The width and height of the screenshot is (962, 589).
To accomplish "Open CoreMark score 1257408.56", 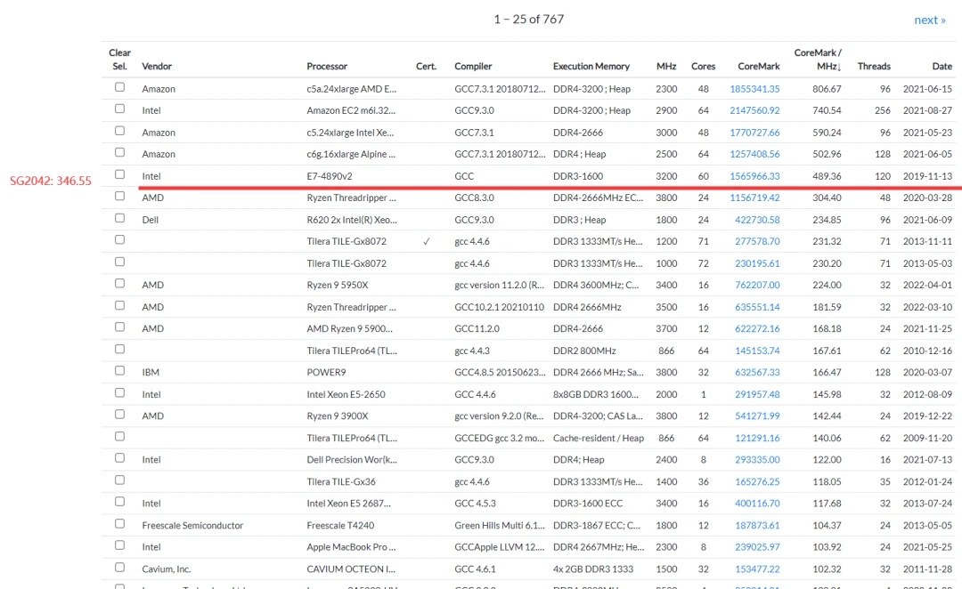I will (x=754, y=154).
